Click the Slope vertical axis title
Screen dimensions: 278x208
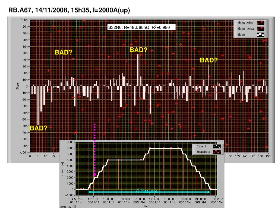click(x=17, y=86)
